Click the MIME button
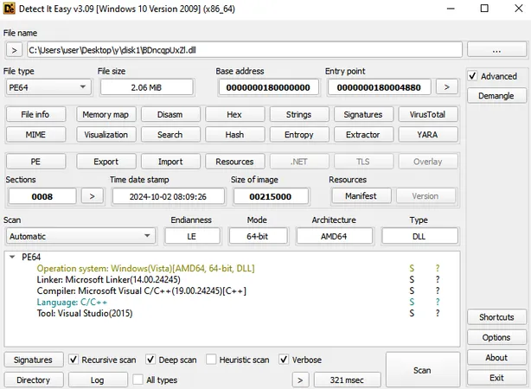This screenshot has width=531, height=389. click(x=35, y=134)
